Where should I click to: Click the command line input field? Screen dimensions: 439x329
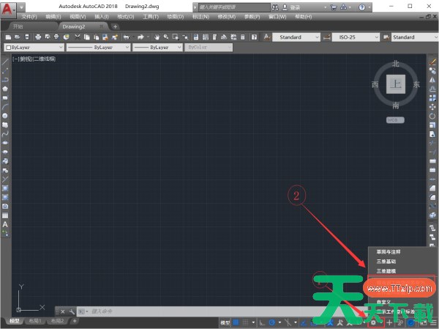tap(196, 311)
